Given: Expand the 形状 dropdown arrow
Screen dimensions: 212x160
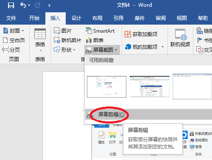Looking at the screenshot, I should tap(74, 50).
